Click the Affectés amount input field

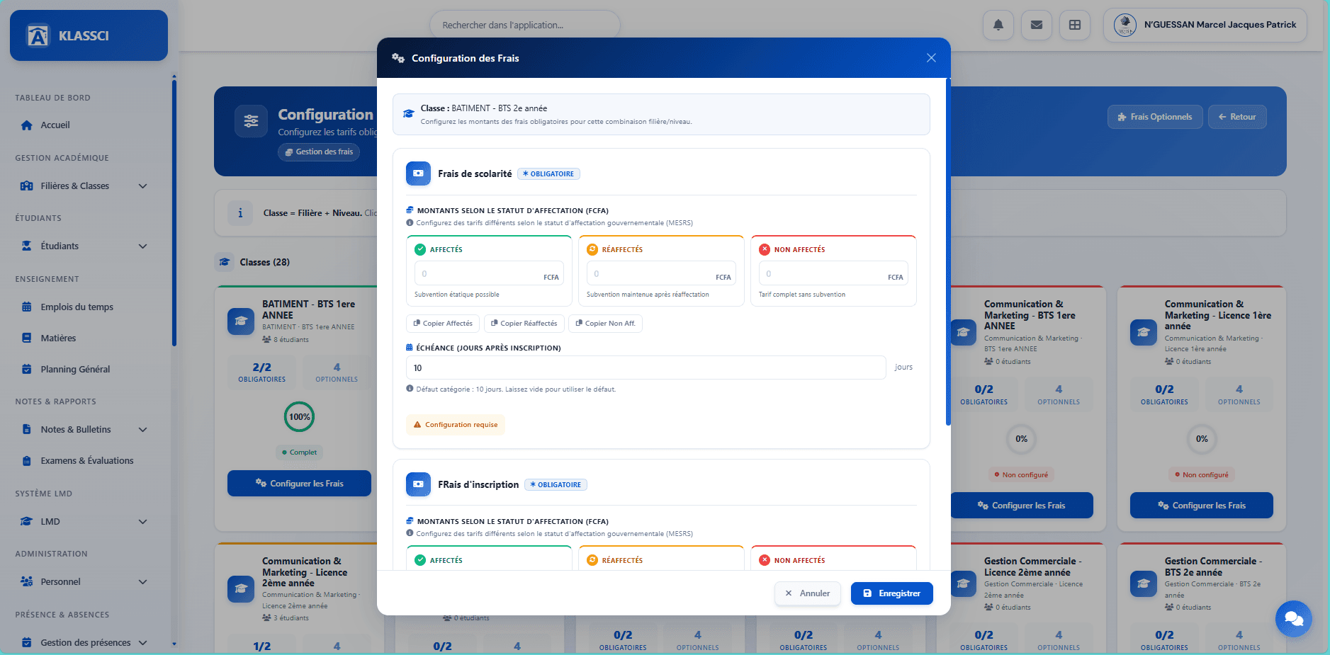(478, 274)
